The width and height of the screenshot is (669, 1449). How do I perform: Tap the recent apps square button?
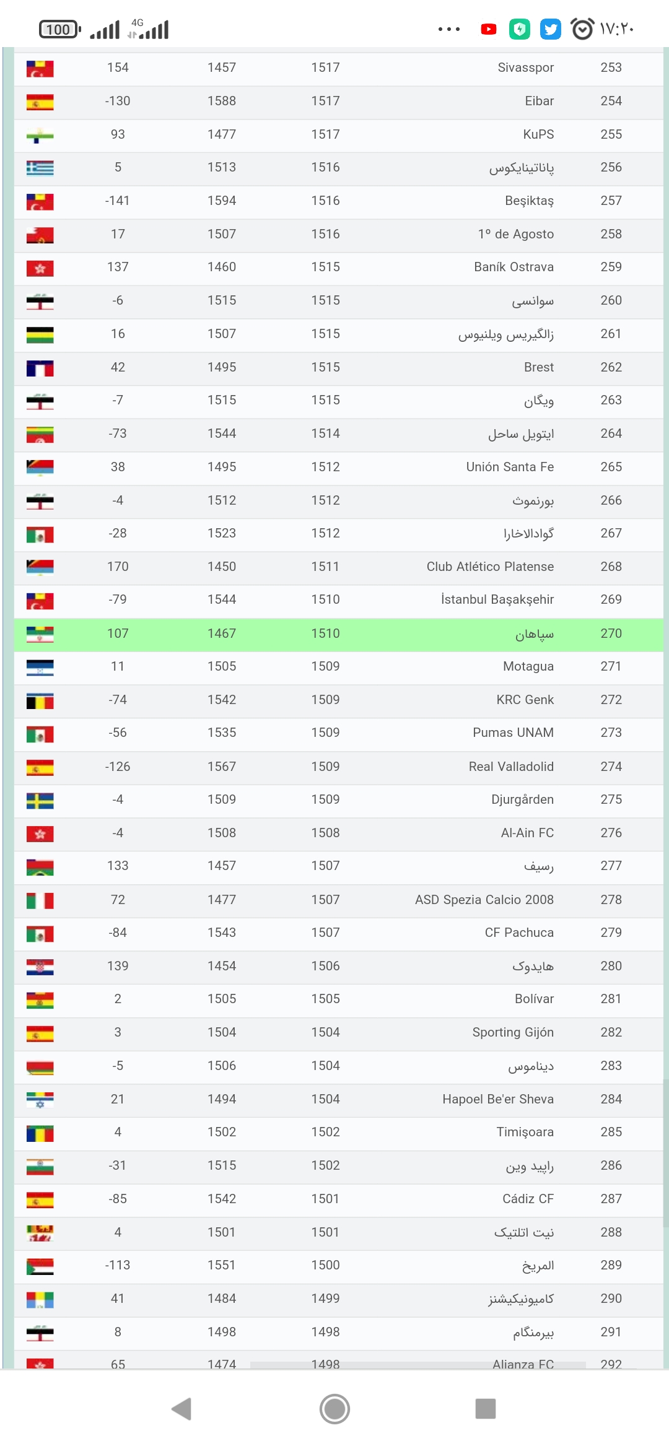tap(486, 1409)
